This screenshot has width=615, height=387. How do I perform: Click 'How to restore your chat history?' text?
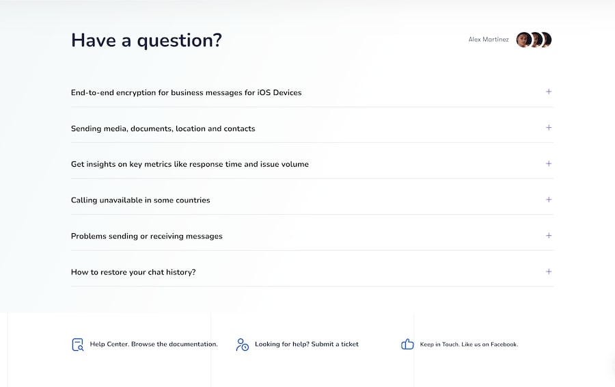point(133,272)
